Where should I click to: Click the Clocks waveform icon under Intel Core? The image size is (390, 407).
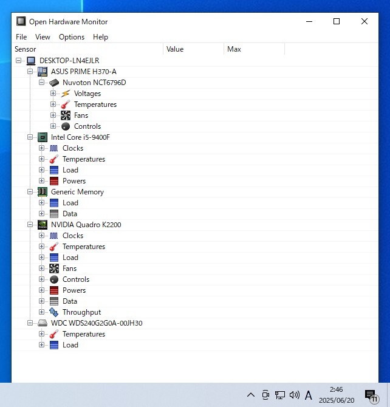(x=54, y=148)
